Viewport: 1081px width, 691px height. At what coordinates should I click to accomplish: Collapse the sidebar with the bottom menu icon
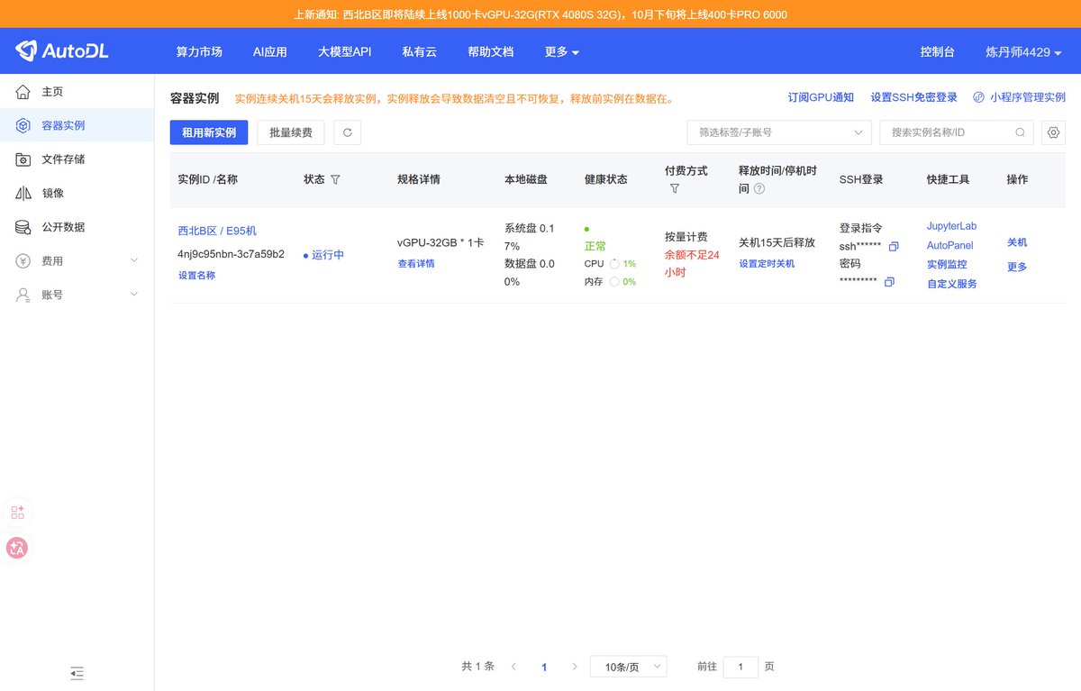pyautogui.click(x=77, y=673)
